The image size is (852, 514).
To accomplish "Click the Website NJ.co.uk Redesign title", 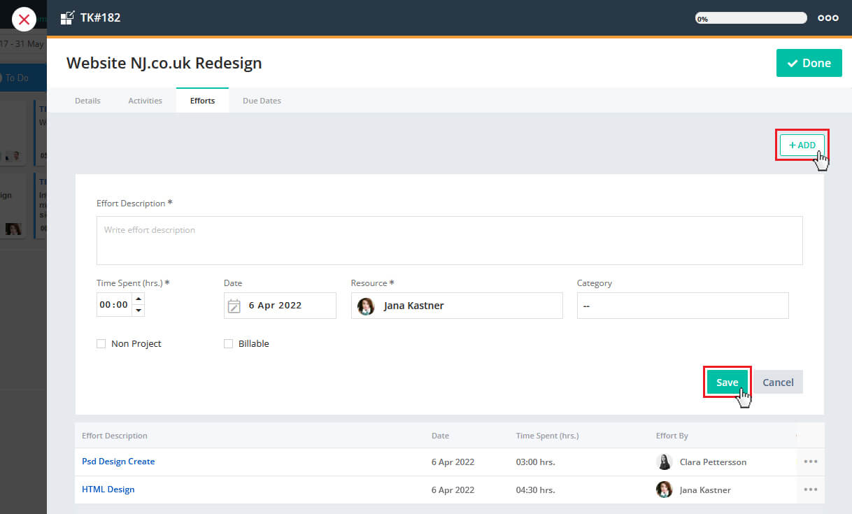I will pos(164,63).
